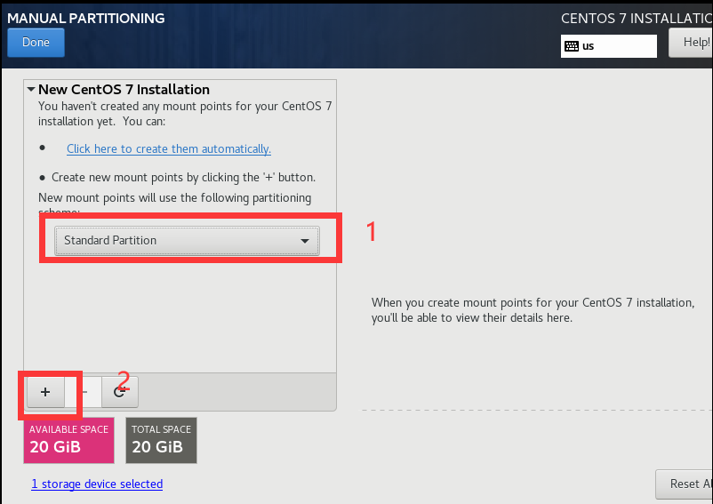
Task: Click the CENTOS 7 INSTALLATION heading
Action: click(x=637, y=18)
